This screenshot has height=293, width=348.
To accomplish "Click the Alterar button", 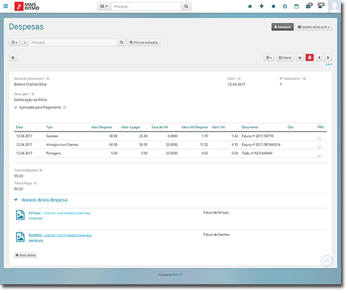I will point(285,58).
